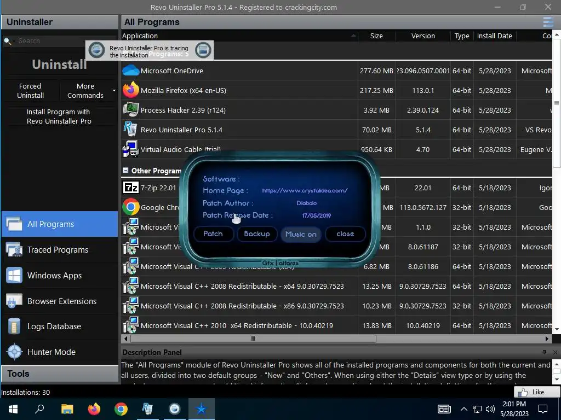Image resolution: width=561 pixels, height=420 pixels.
Task: Click the horizontal scrollbar right arrow
Action: 547,339
